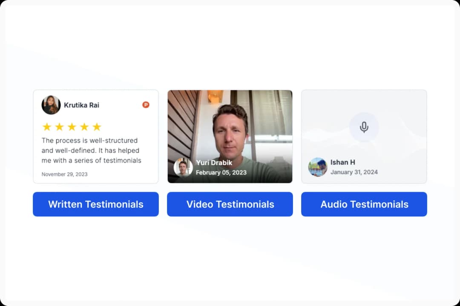The image size is (460, 306).
Task: Click Krutika Rai's profile avatar
Action: pos(51,105)
